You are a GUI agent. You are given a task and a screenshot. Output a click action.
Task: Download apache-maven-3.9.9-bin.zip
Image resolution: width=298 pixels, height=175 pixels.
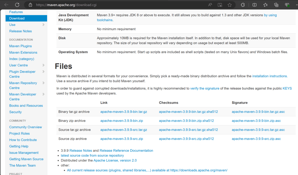(122, 121)
